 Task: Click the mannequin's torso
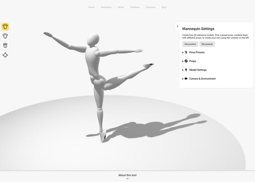(x=92, y=62)
